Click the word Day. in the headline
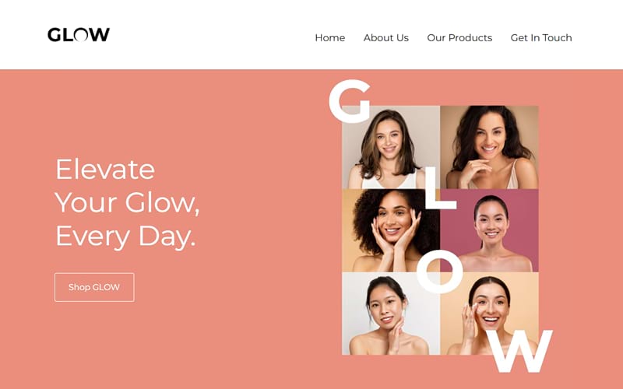Viewport: 623px width, 389px height. 167,237
